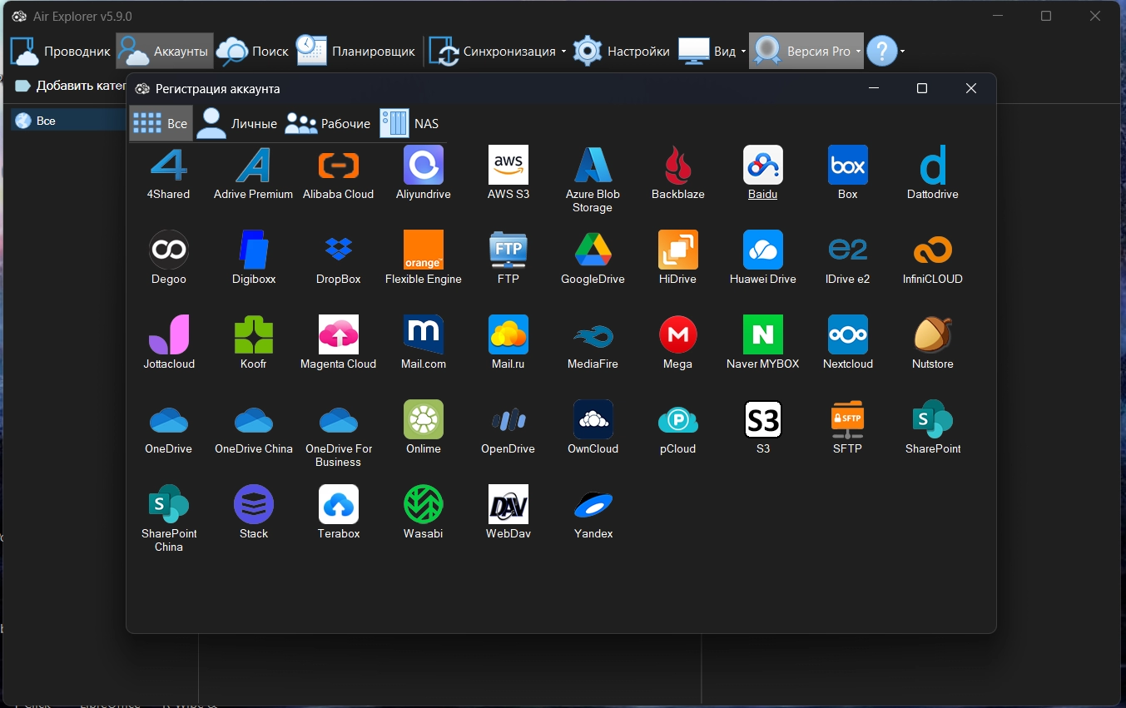The image size is (1126, 708).
Task: Expand the Вид menu arrow
Action: point(743,52)
